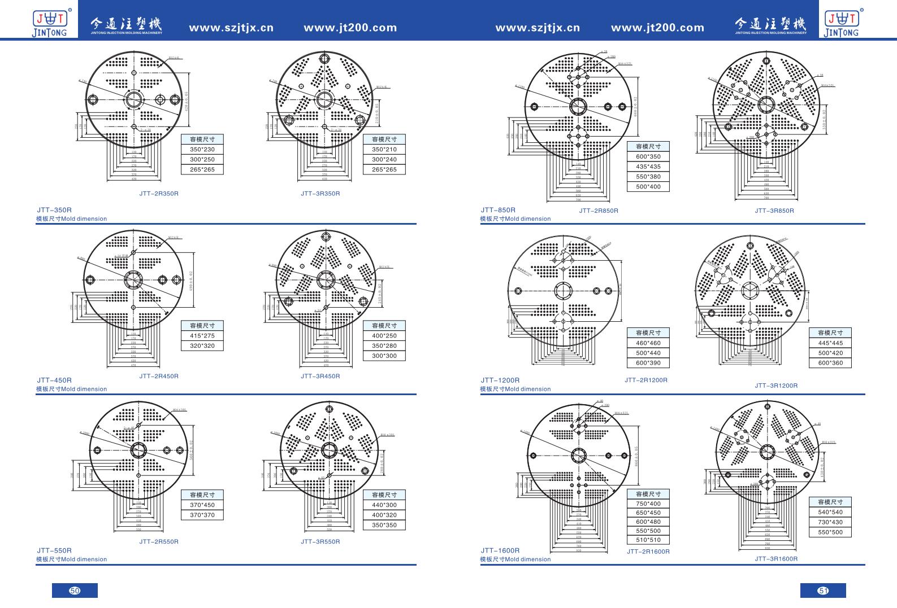Viewport: 897px width, 608px height.
Task: Click the 350*230 mold size cell
Action: pos(202,150)
